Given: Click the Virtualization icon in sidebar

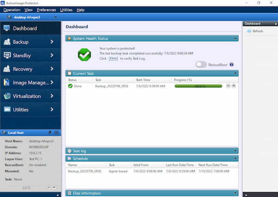Looking at the screenshot, I should click(x=6, y=96).
